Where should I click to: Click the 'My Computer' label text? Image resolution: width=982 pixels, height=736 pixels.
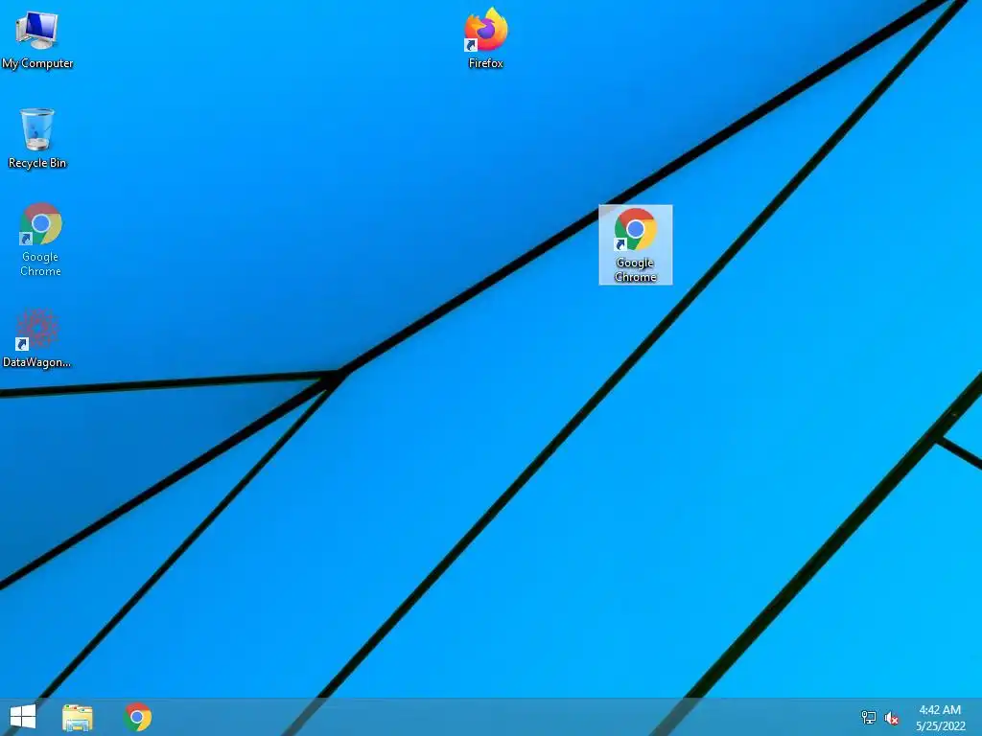pyautogui.click(x=37, y=63)
